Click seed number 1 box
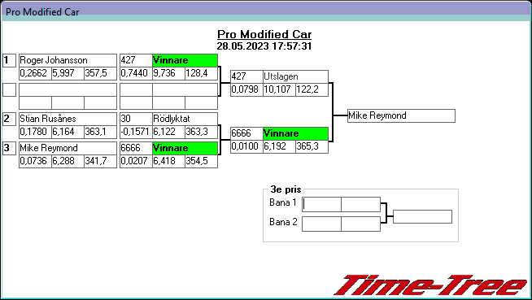The width and height of the screenshot is (532, 300). coord(9,60)
